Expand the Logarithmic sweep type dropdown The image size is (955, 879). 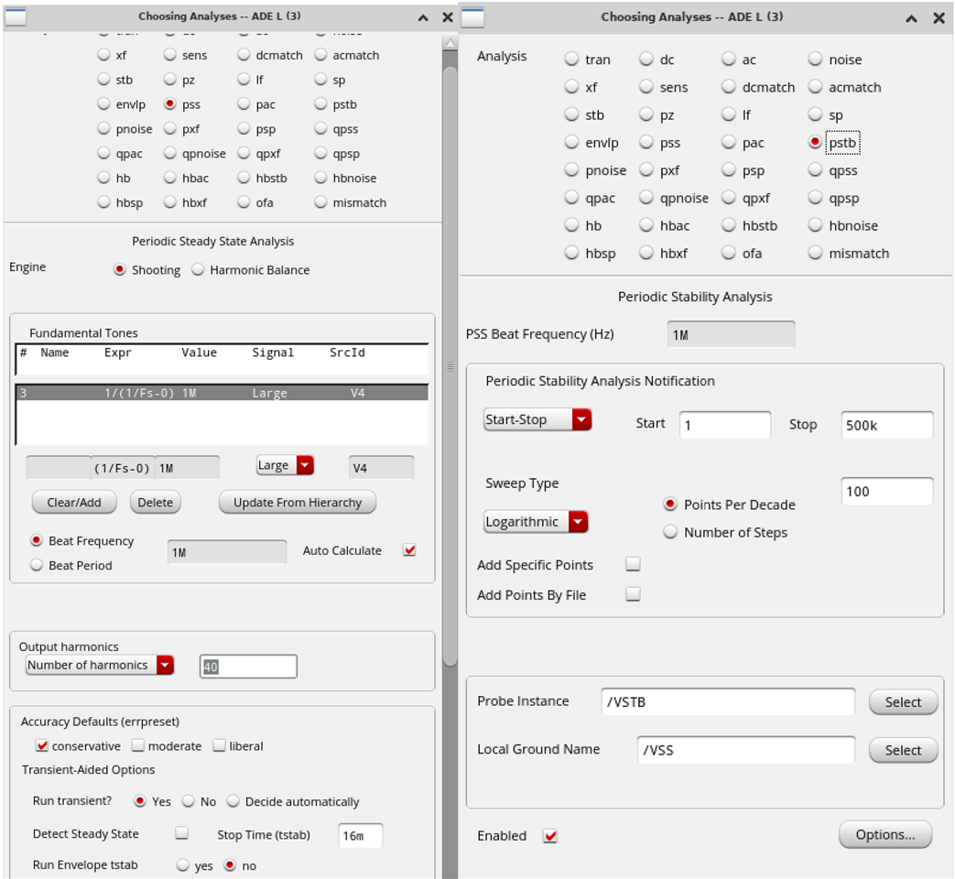(x=536, y=522)
